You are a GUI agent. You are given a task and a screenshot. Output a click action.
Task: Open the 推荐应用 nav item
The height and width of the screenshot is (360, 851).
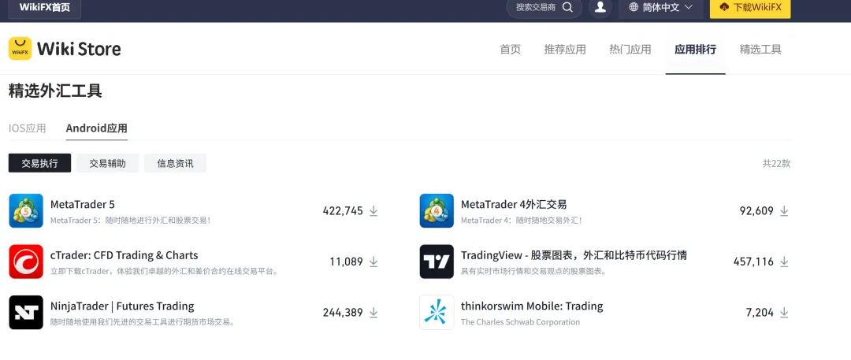pyautogui.click(x=565, y=50)
